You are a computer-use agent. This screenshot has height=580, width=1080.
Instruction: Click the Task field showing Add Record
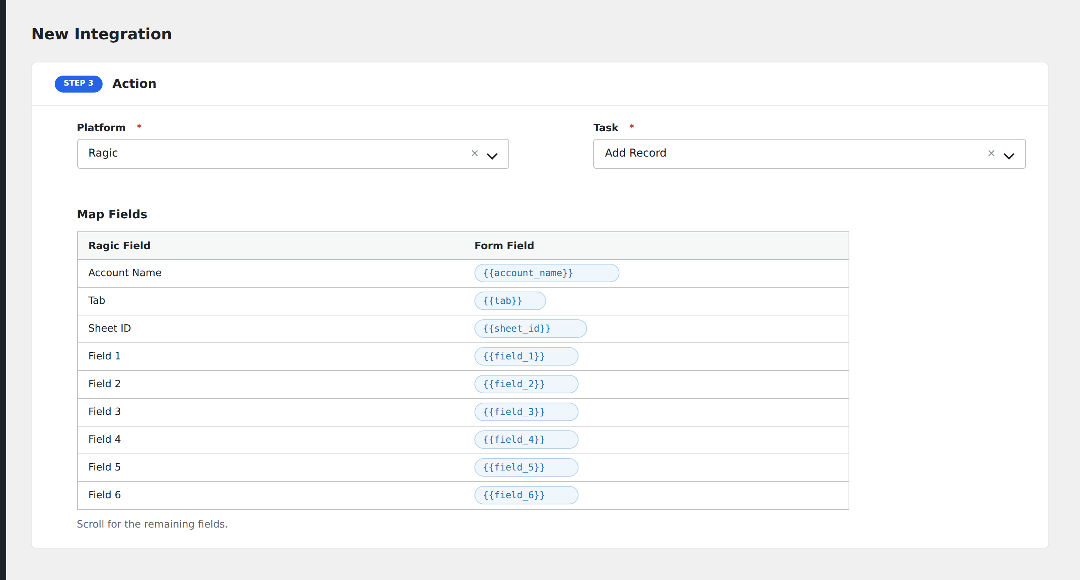coord(809,154)
